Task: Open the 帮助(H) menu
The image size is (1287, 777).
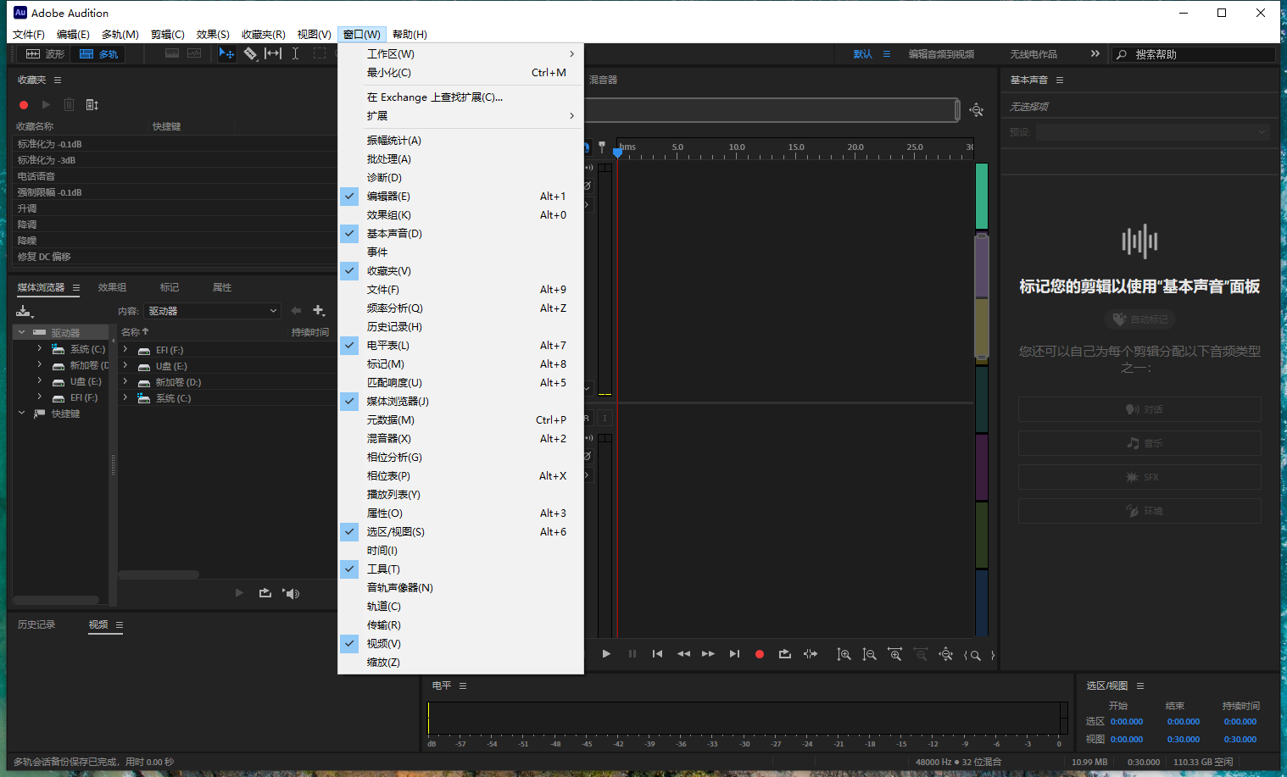Action: [409, 34]
